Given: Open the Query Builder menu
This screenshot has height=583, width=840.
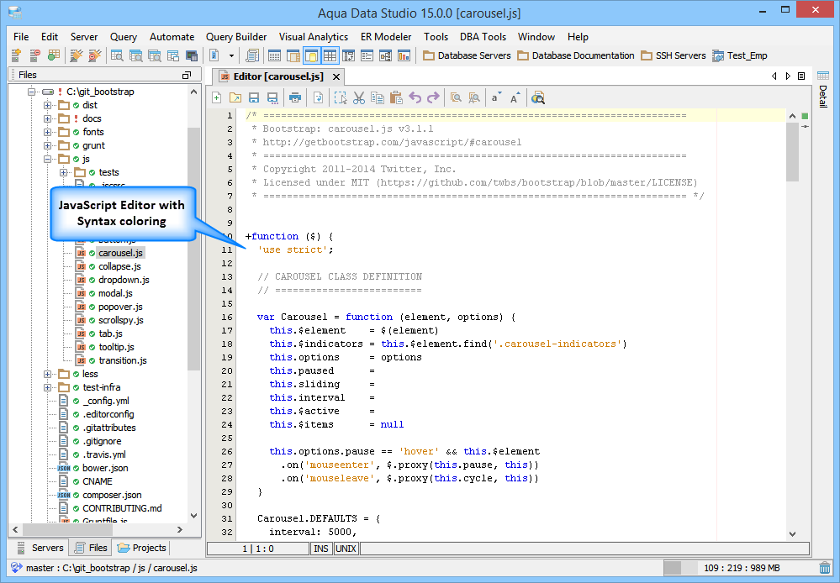Looking at the screenshot, I should tap(236, 37).
